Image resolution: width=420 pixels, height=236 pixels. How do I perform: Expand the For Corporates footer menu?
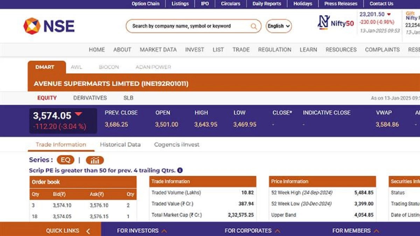252,231
